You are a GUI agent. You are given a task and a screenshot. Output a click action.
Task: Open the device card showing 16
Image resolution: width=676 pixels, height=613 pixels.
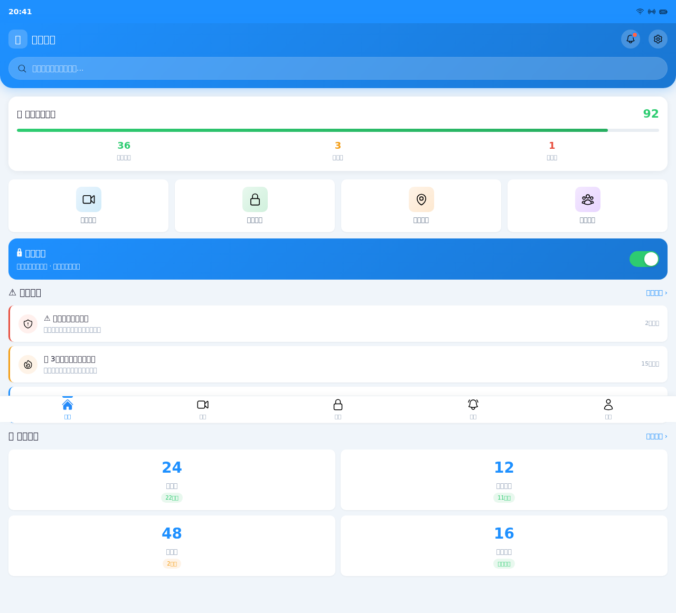point(504,545)
